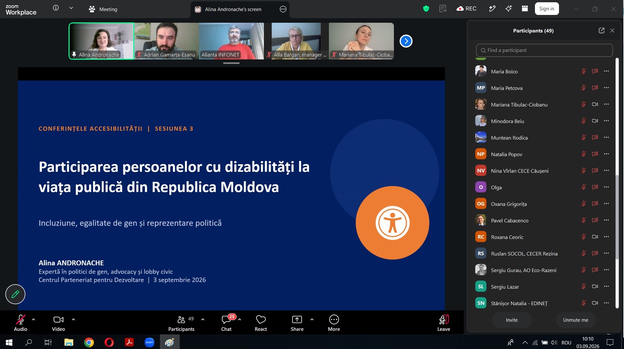The width and height of the screenshot is (624, 349).
Task: Open more options for Maria Petcova
Action: (x=606, y=88)
